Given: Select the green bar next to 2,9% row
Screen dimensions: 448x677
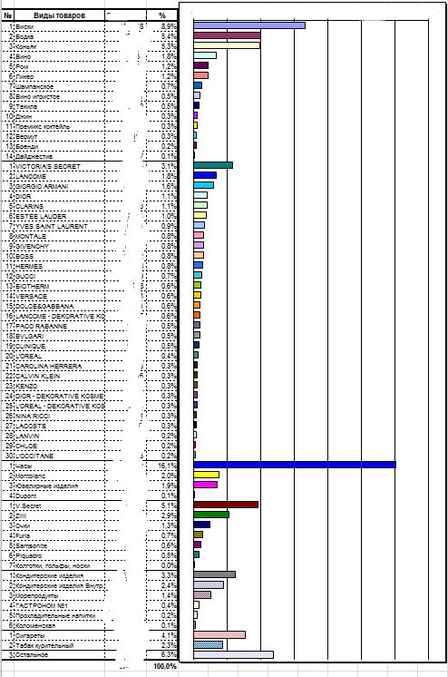Looking at the screenshot, I should pos(211,515).
